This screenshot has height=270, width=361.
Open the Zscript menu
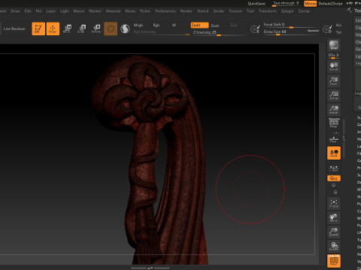[x=304, y=11]
